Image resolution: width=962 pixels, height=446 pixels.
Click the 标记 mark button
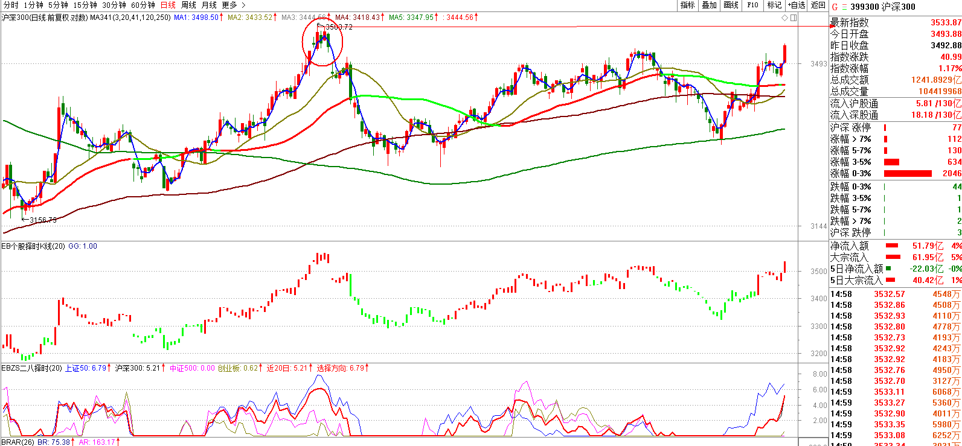pyautogui.click(x=774, y=5)
